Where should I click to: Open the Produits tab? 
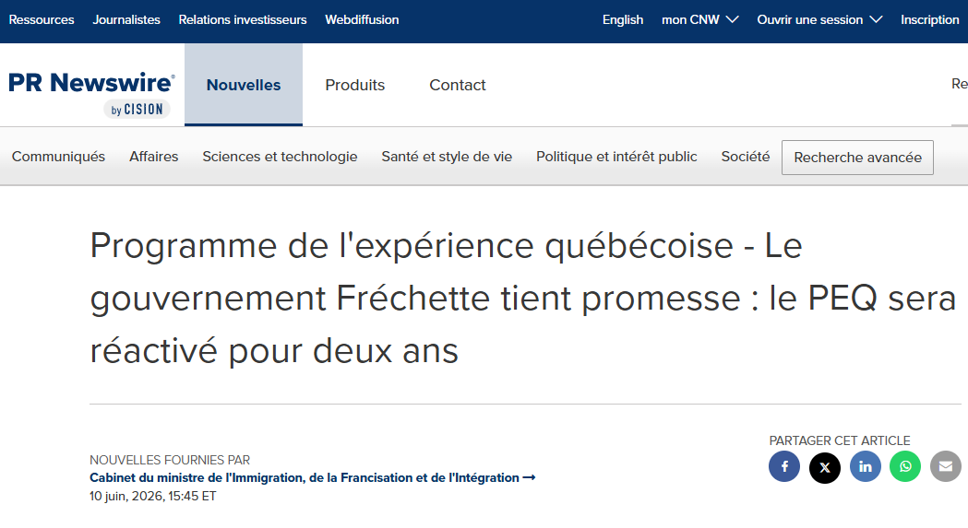pos(355,85)
